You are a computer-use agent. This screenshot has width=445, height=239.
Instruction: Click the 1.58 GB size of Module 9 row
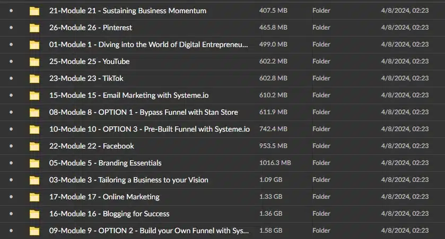[271, 231]
